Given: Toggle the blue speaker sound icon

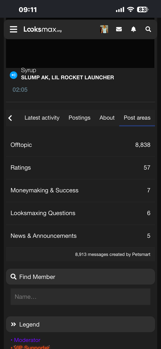Looking at the screenshot, I should pyautogui.click(x=14, y=75).
